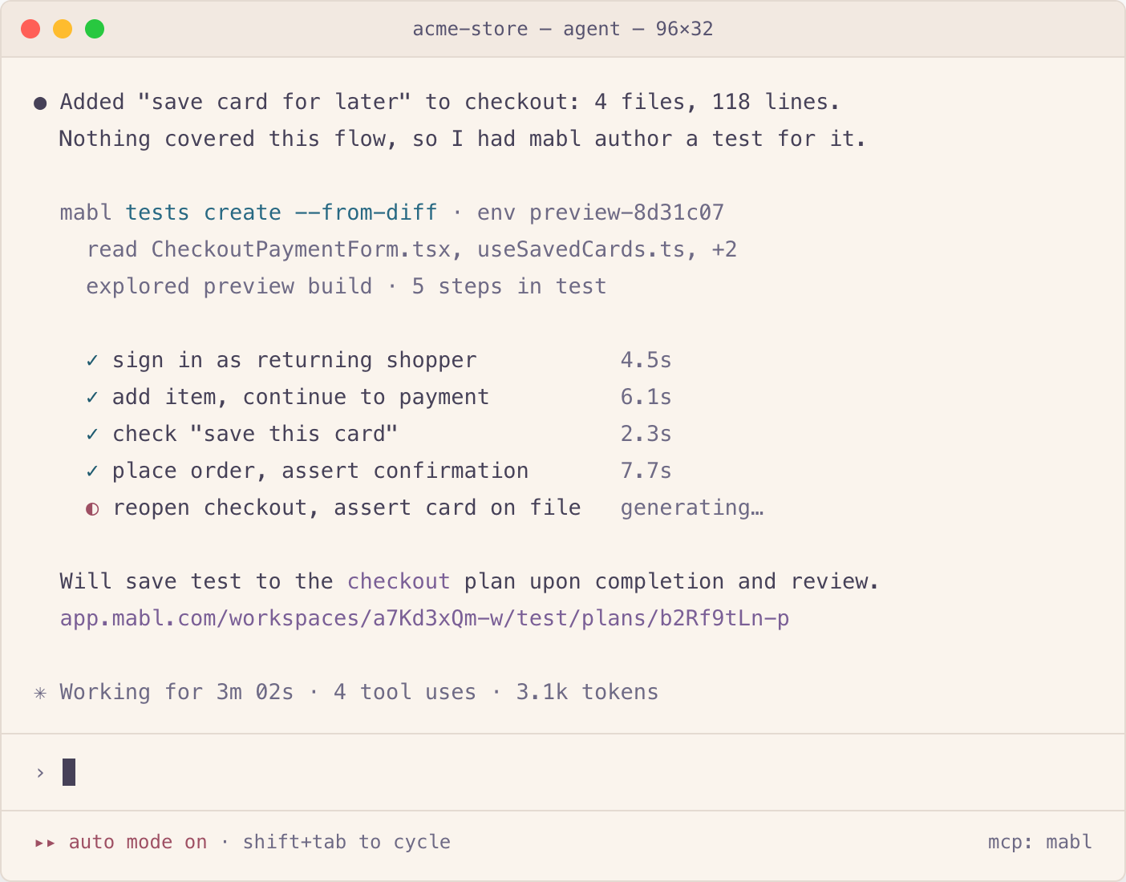Click the green zoom window button
The height and width of the screenshot is (882, 1126).
(95, 29)
